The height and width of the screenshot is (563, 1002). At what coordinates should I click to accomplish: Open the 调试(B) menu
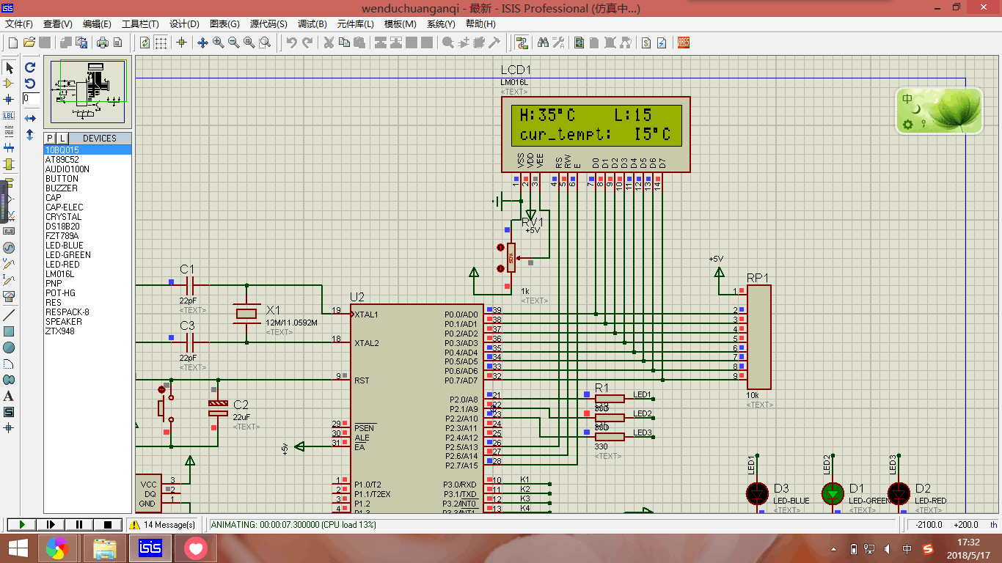[312, 24]
